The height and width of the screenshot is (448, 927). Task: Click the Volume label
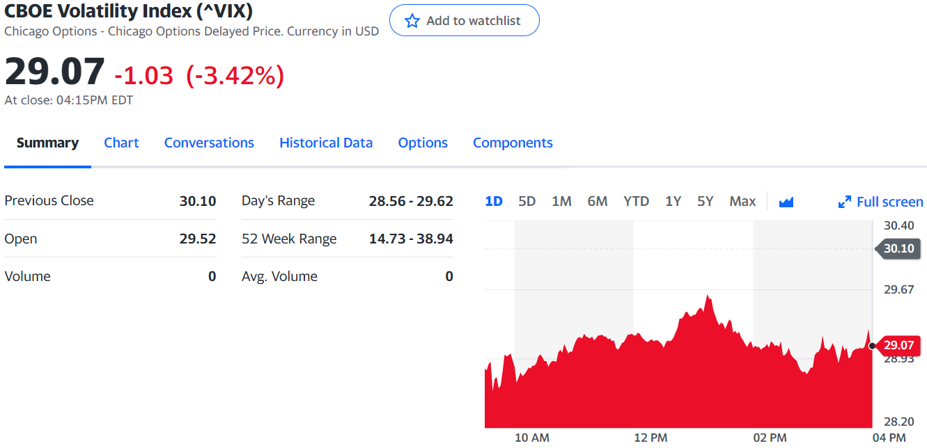(28, 276)
